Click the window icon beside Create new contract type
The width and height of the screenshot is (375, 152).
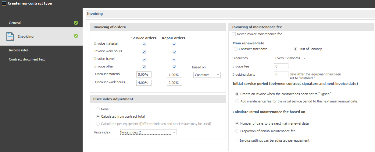point(4,4)
